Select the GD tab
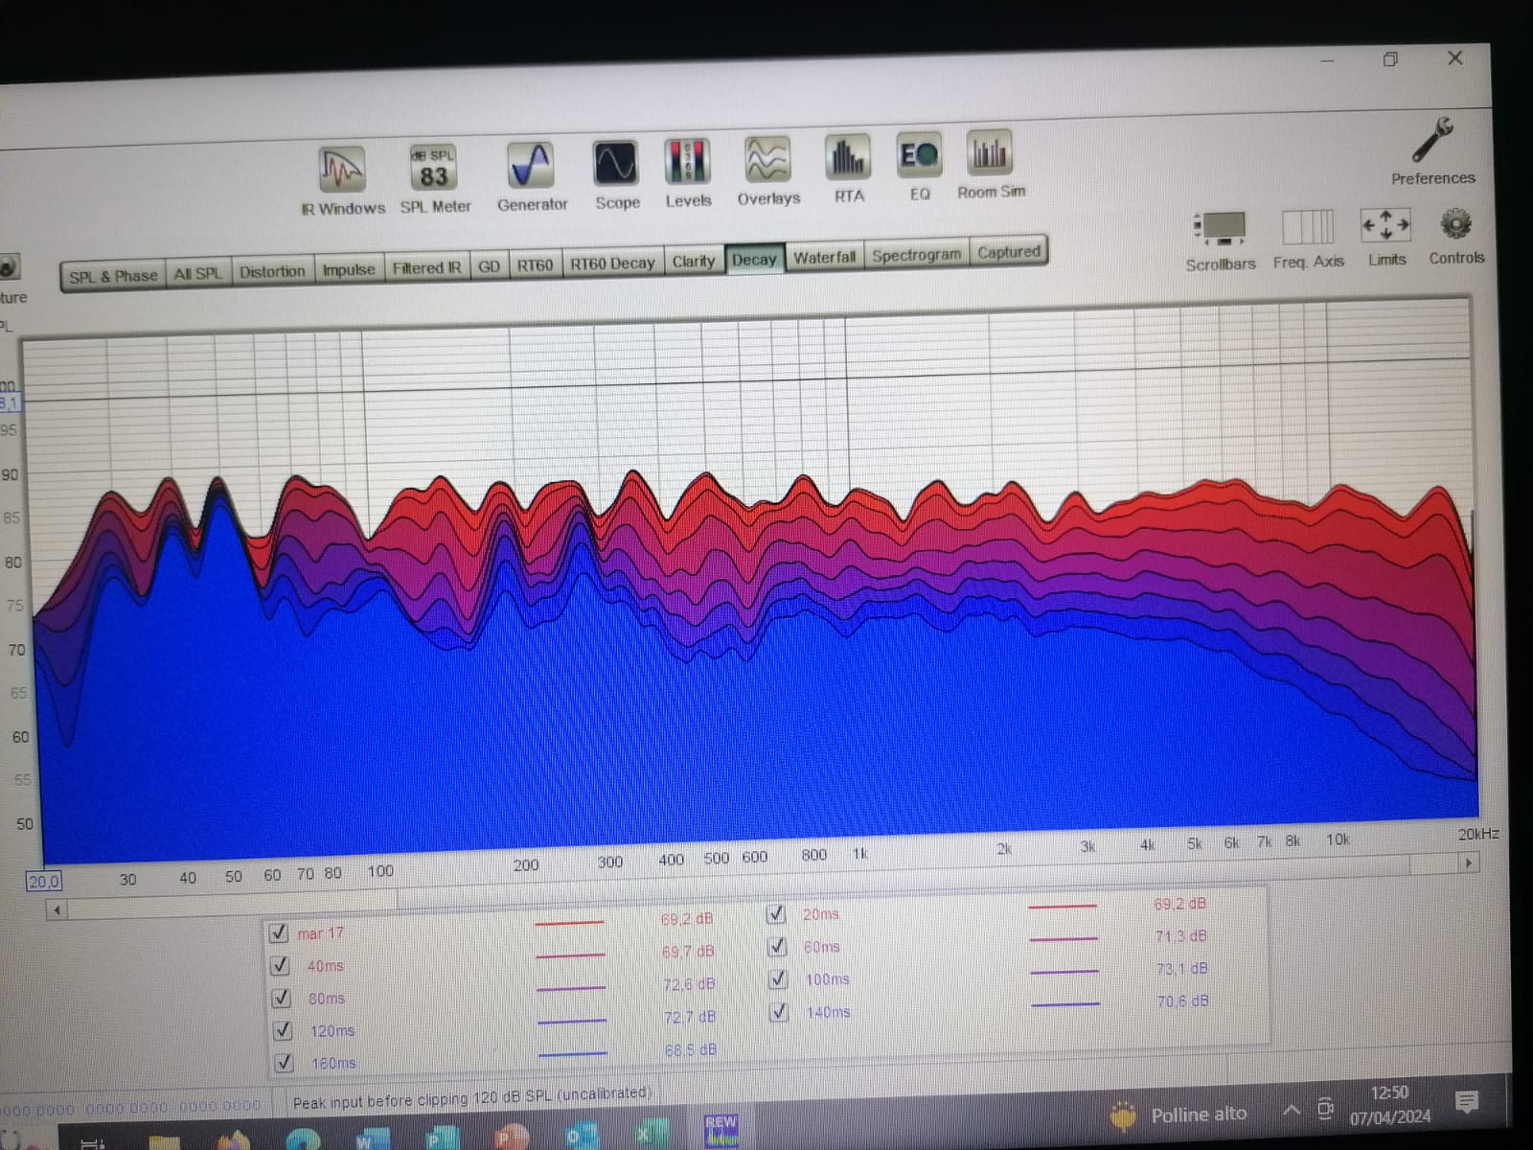 [489, 266]
